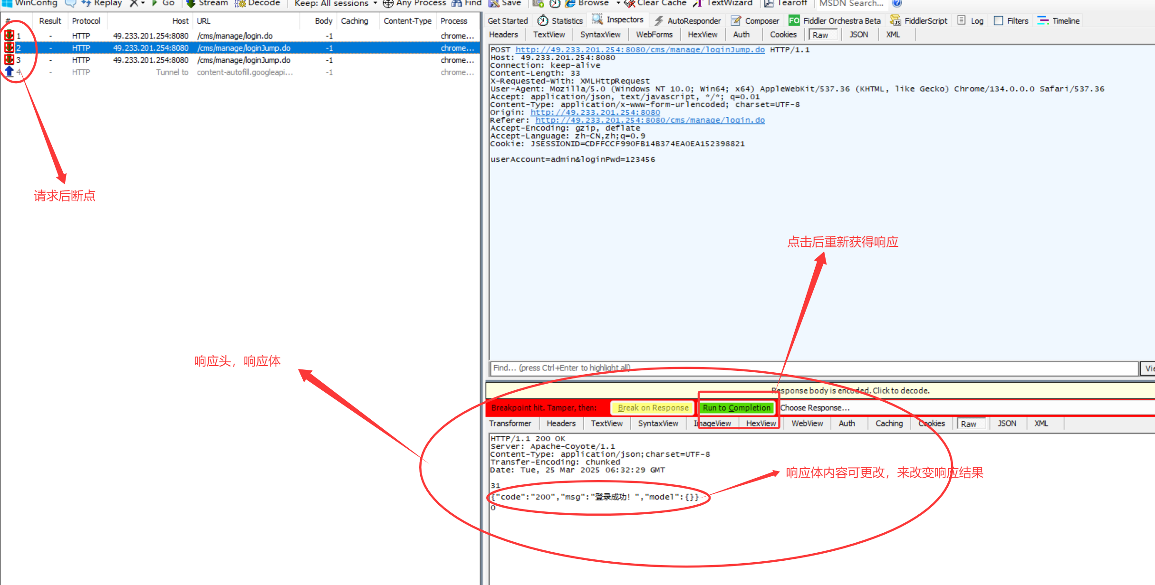Expand the Browse dropdown arrow

[x=618, y=3]
